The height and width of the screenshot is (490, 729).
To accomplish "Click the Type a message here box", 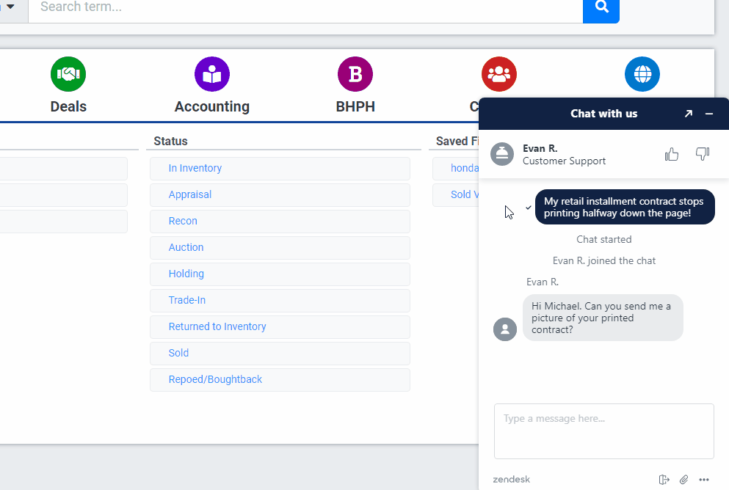I will click(x=604, y=431).
